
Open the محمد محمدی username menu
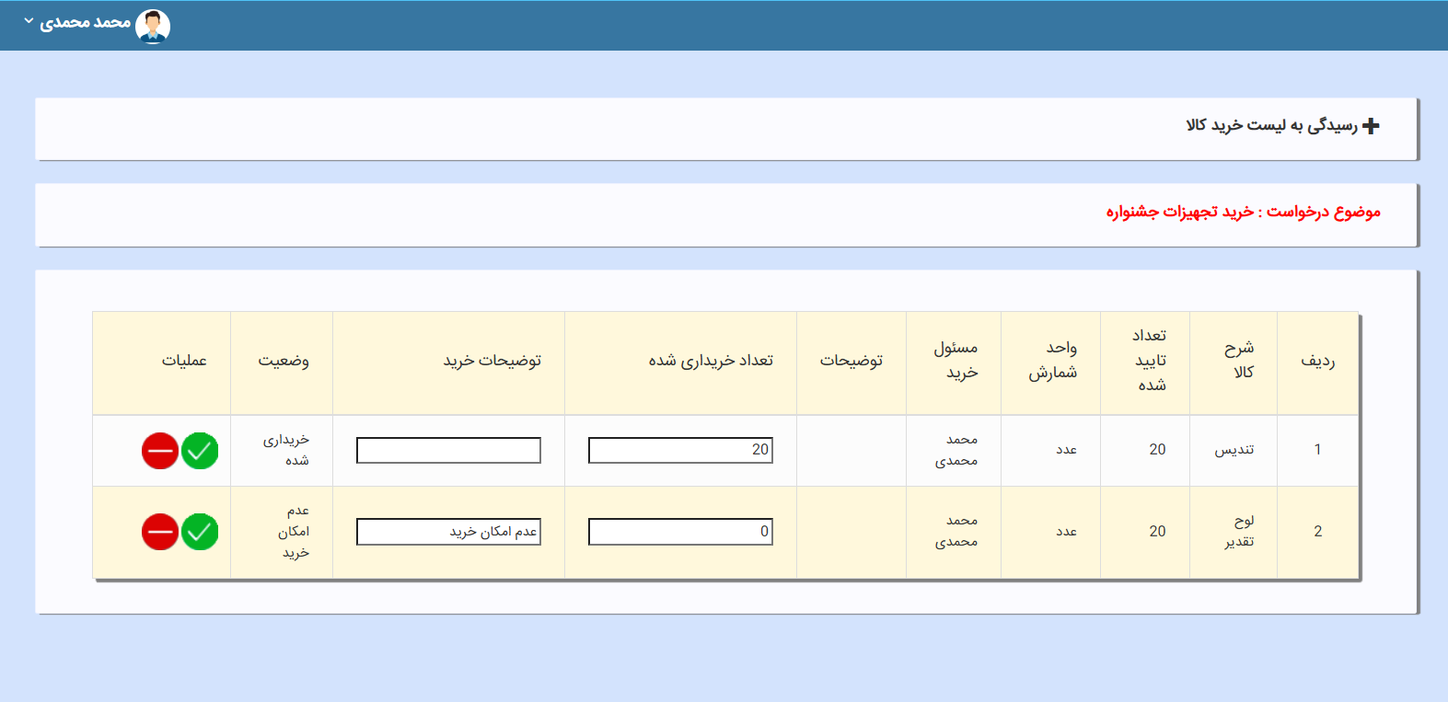coord(86,22)
